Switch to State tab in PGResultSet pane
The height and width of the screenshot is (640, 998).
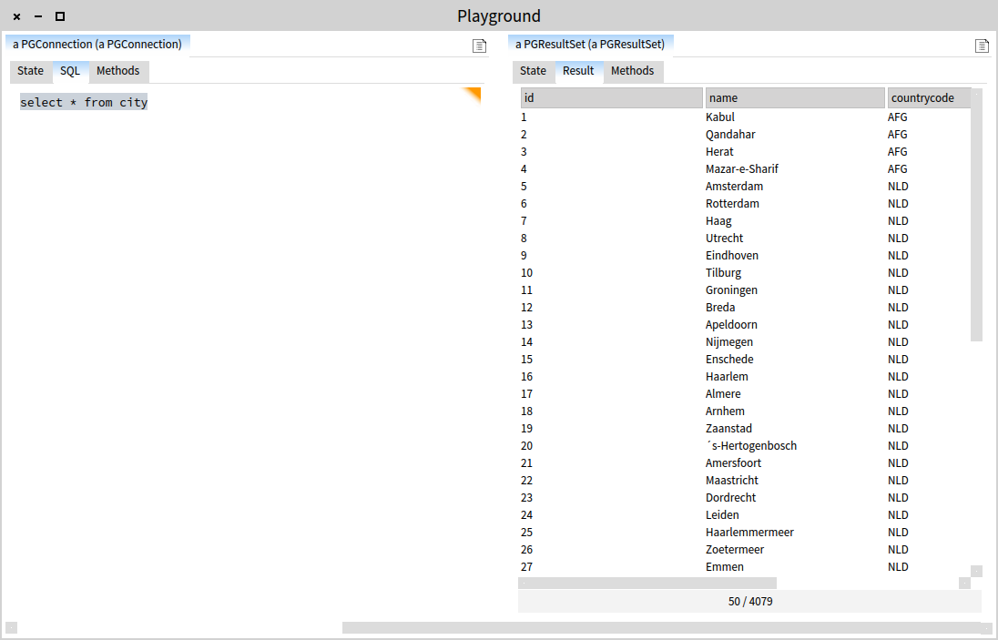[x=534, y=71]
